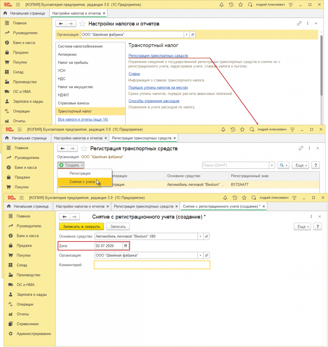328x347 pixels.
Task: Open Регистрация транспортных средств link
Action: pyautogui.click(x=158, y=56)
